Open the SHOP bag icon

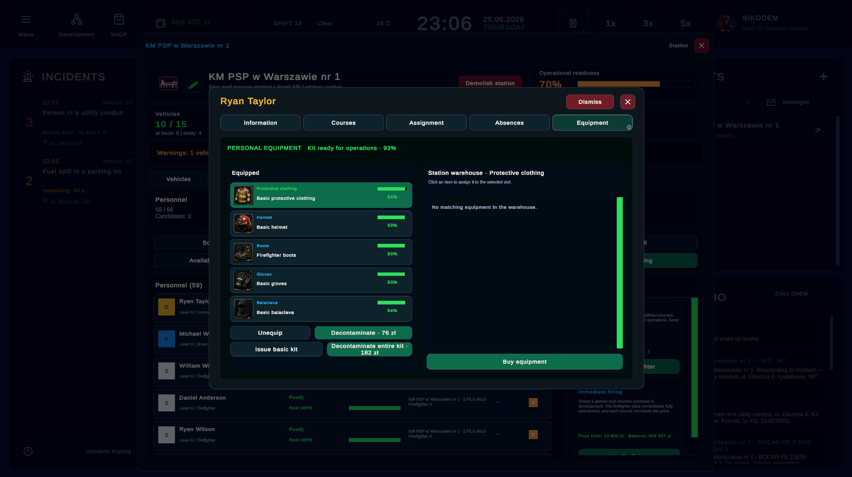119,19
